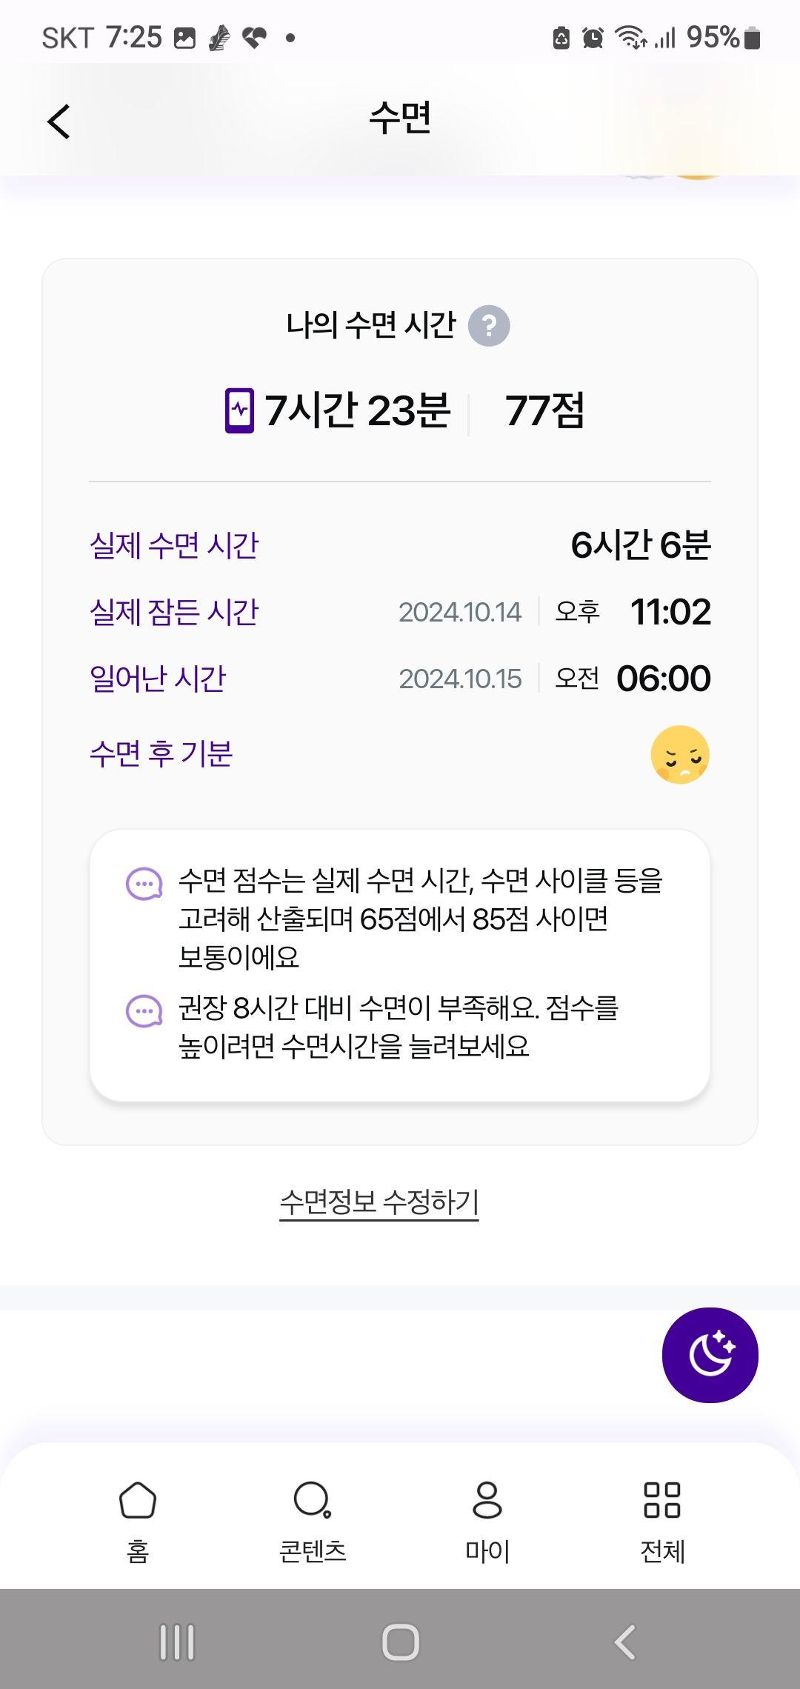Tap the 77점 sleep score
Viewport: 800px width, 1689px height.
coord(545,410)
